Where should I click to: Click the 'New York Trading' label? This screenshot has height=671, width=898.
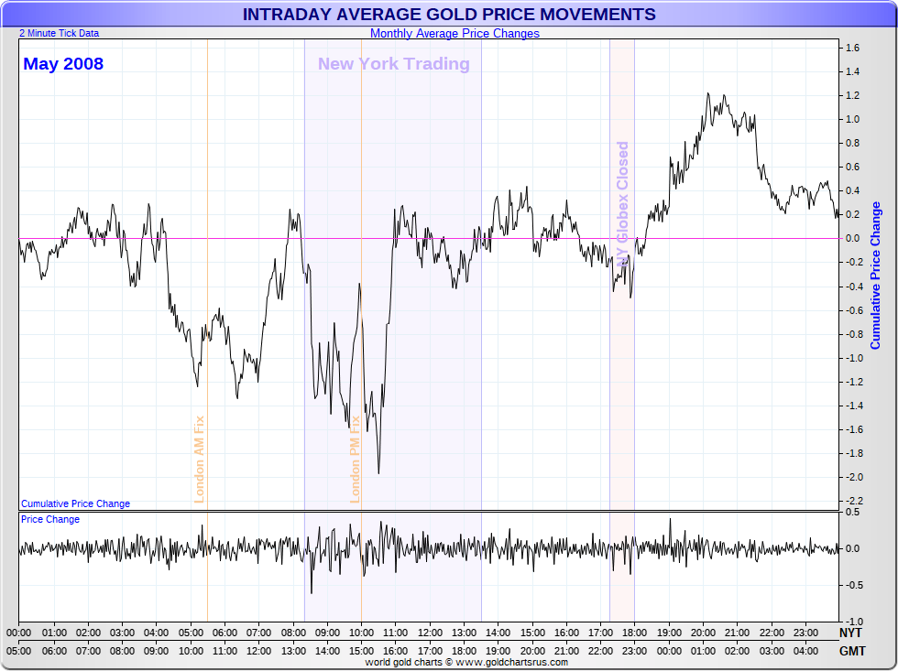coord(394,63)
